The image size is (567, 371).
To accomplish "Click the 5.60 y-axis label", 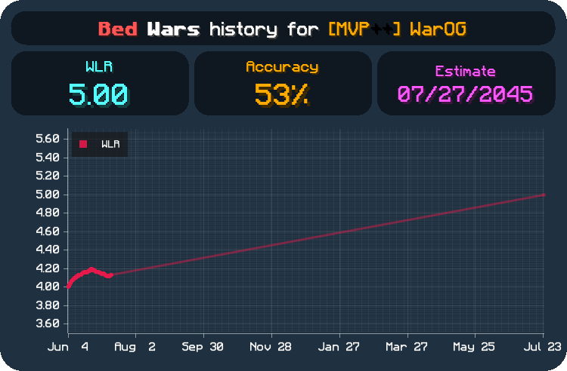I will [48, 139].
